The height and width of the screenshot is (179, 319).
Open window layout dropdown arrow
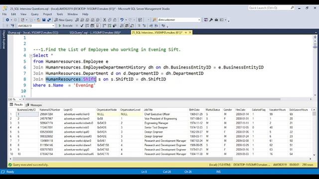pyautogui.click(x=225, y=20)
